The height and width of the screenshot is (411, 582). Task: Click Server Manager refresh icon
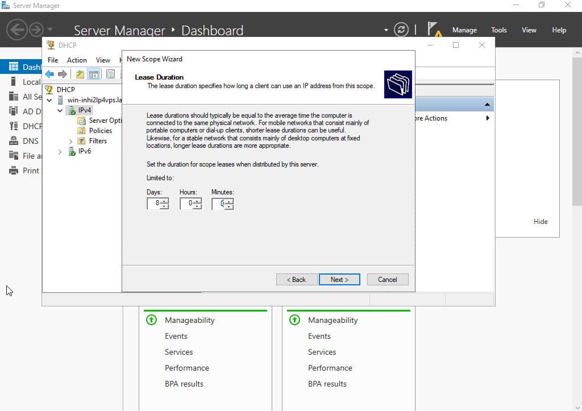[x=401, y=30]
